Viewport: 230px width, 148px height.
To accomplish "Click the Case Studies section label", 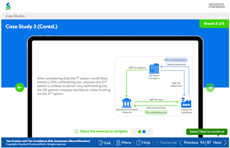I will click(15, 16).
